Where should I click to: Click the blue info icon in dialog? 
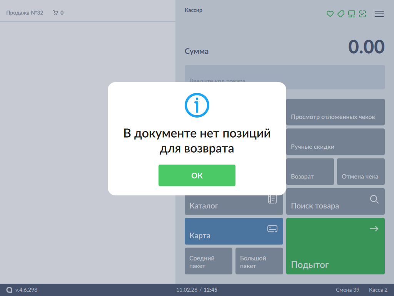coord(197,105)
